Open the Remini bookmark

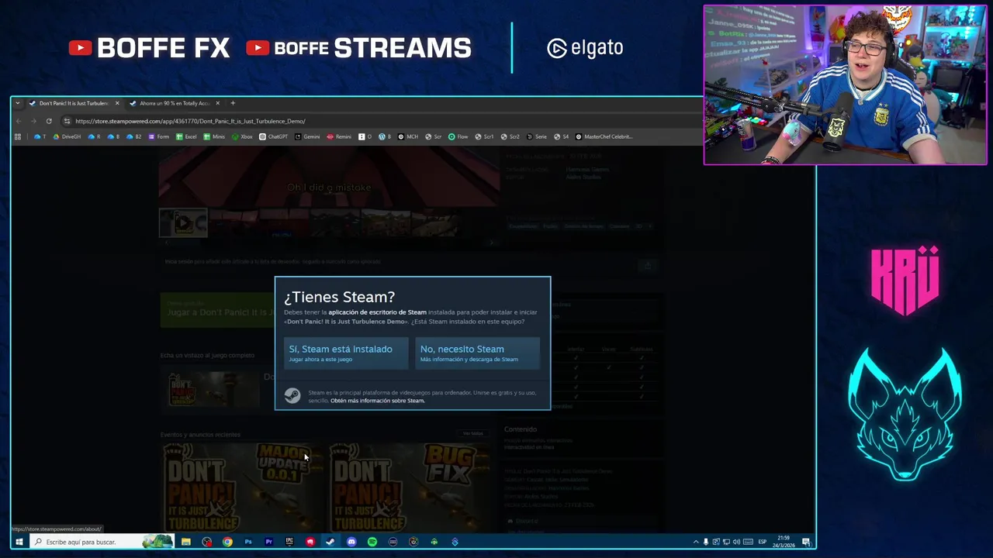(x=339, y=136)
